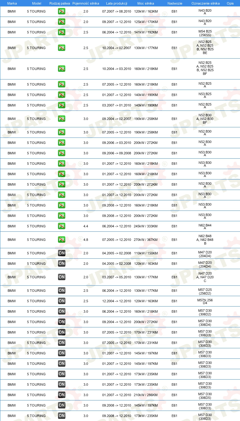Viewport: 240px width, 421px height.
Task: Click PB fuel icon in 130kW / 177KM 10.2004 row
Action: click(x=62, y=48)
